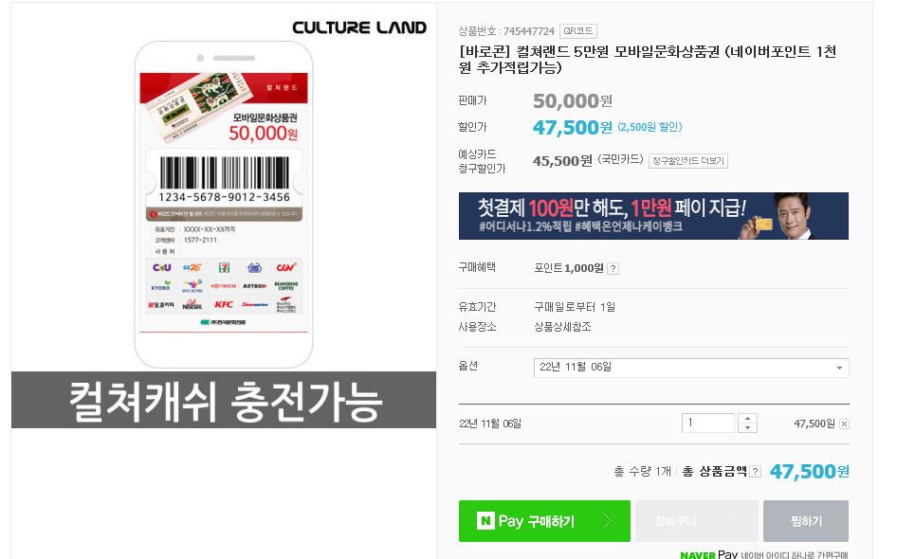
Task: Click the green N logo icon
Action: click(485, 521)
